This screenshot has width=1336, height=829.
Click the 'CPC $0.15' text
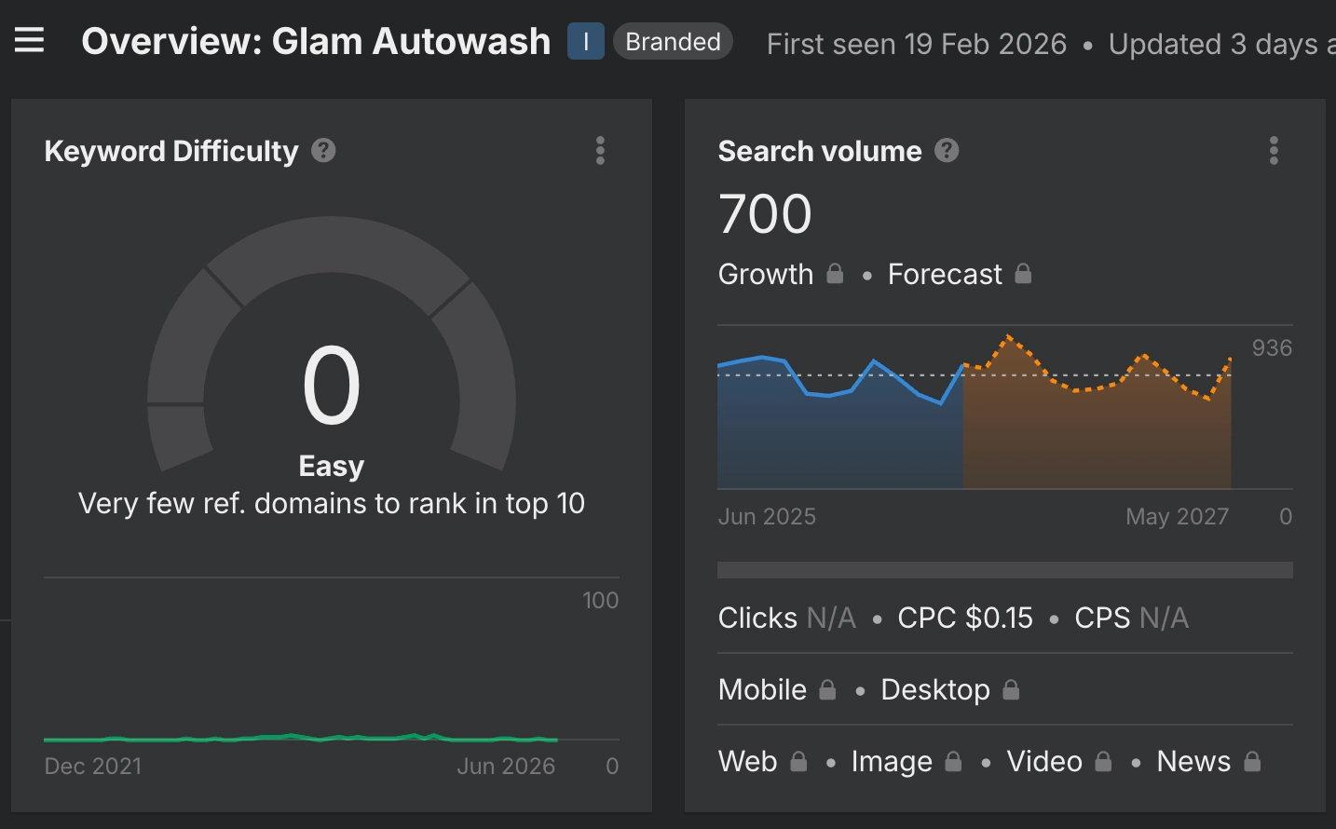pos(965,618)
